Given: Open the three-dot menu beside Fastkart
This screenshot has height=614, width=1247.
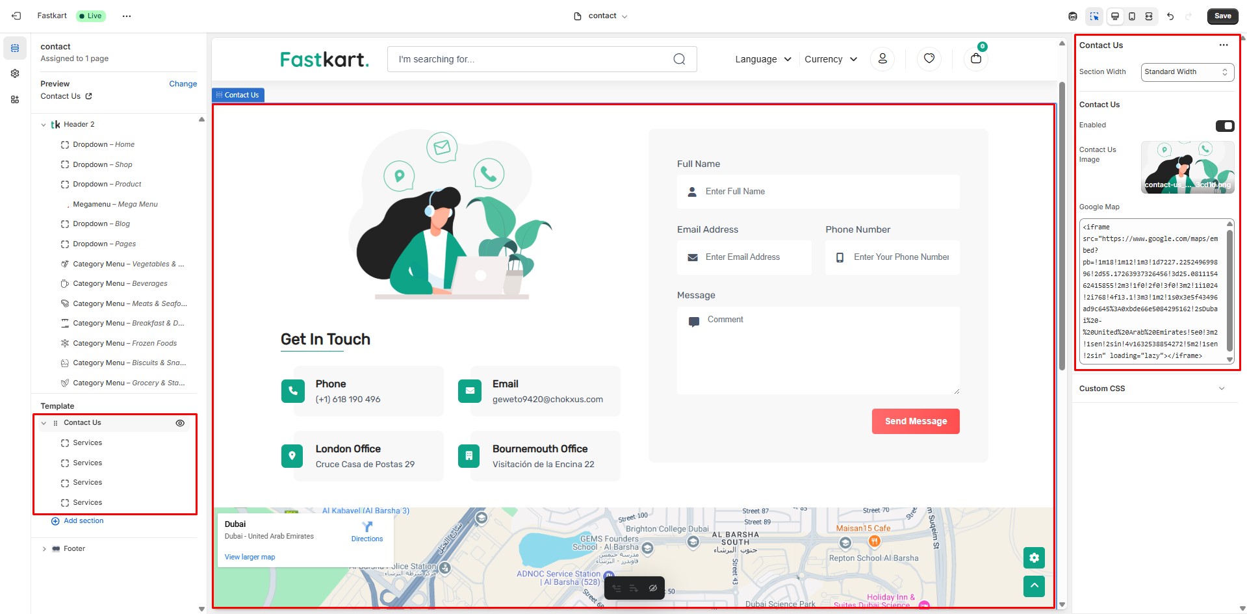Looking at the screenshot, I should pos(127,16).
